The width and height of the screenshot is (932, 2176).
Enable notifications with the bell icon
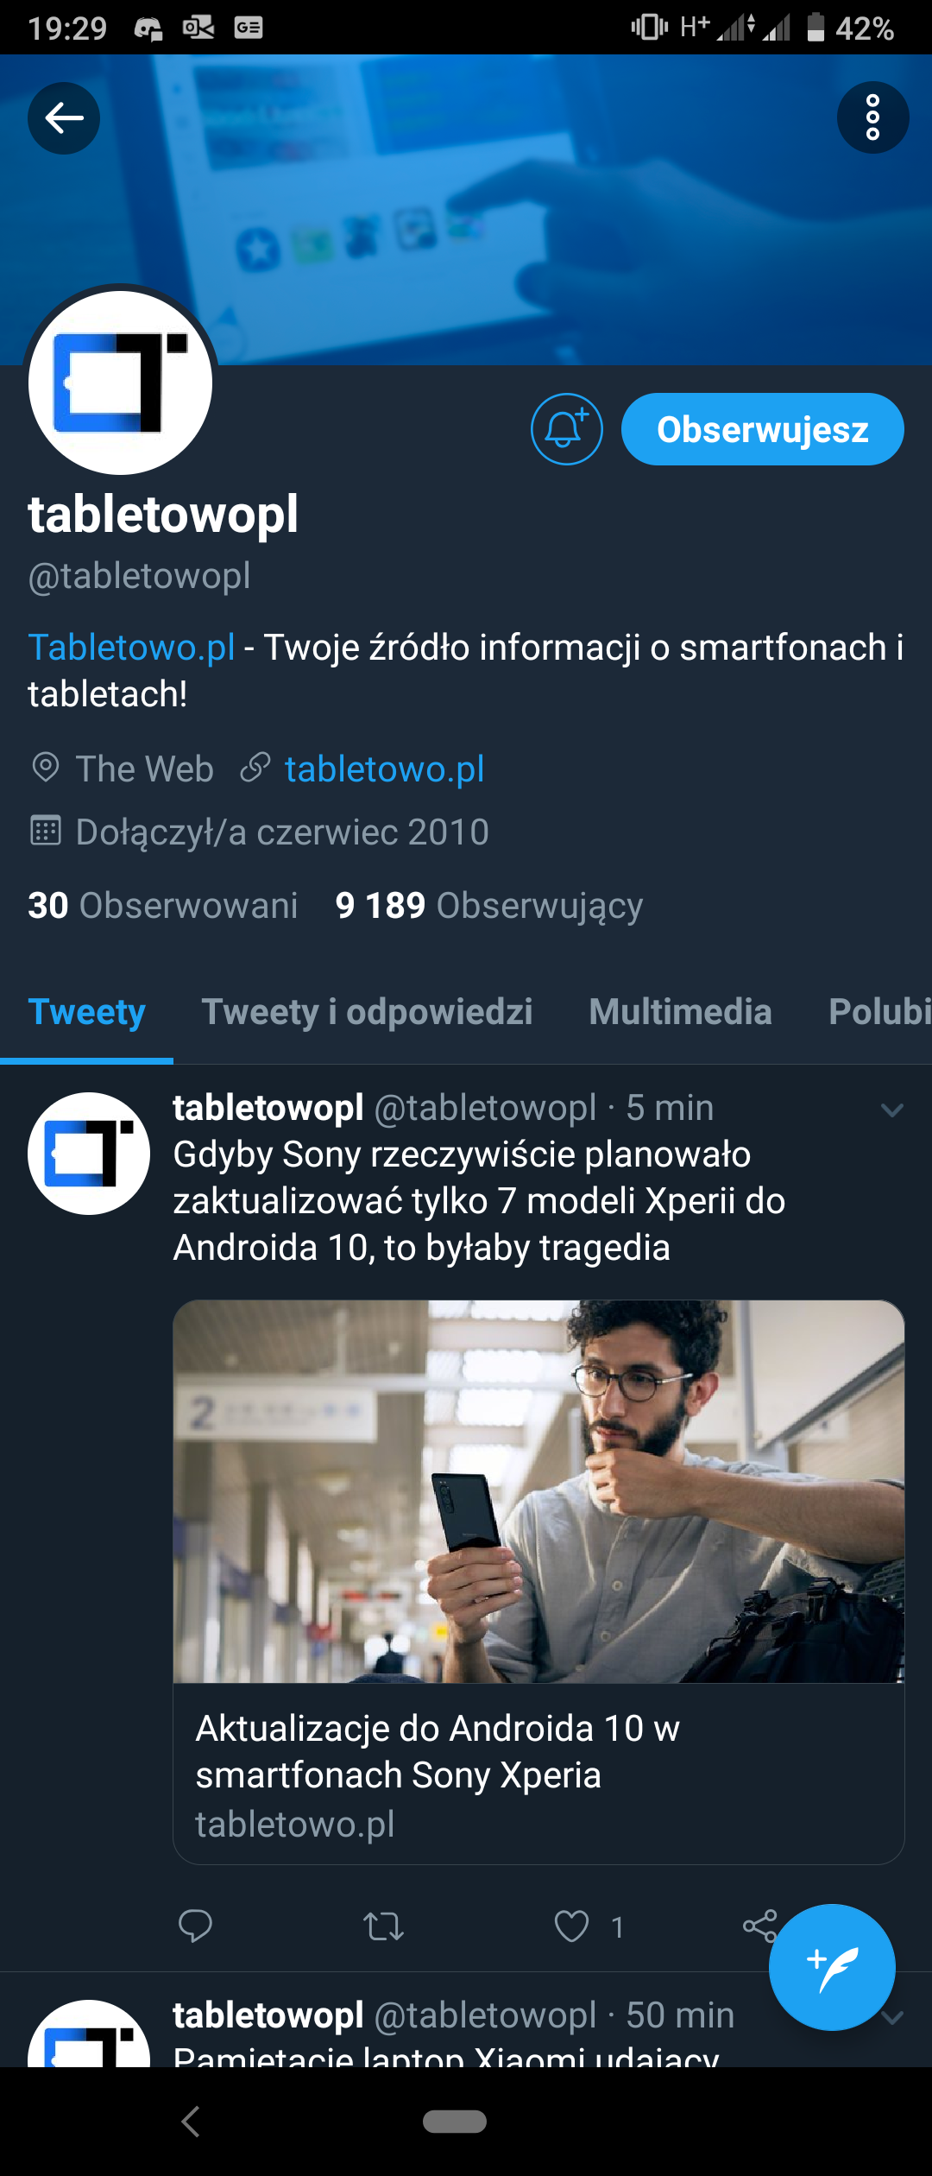click(x=566, y=429)
